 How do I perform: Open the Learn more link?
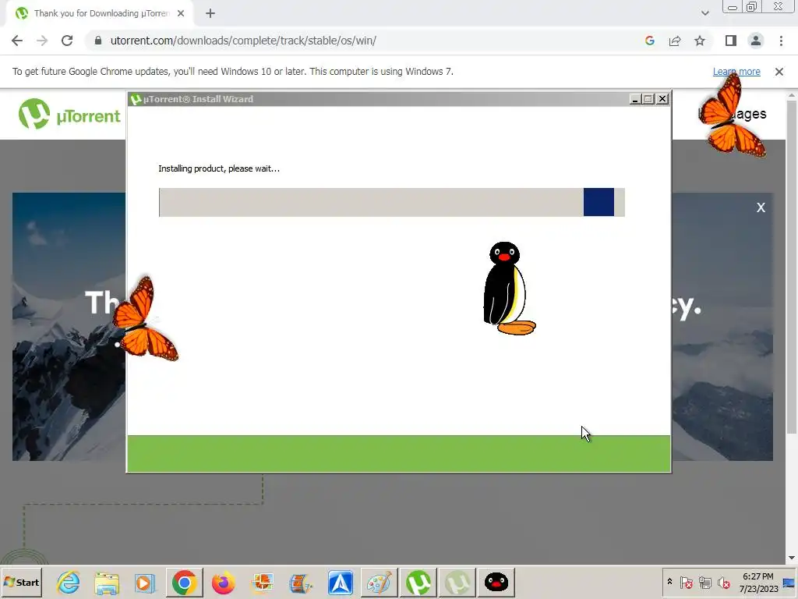pos(736,72)
